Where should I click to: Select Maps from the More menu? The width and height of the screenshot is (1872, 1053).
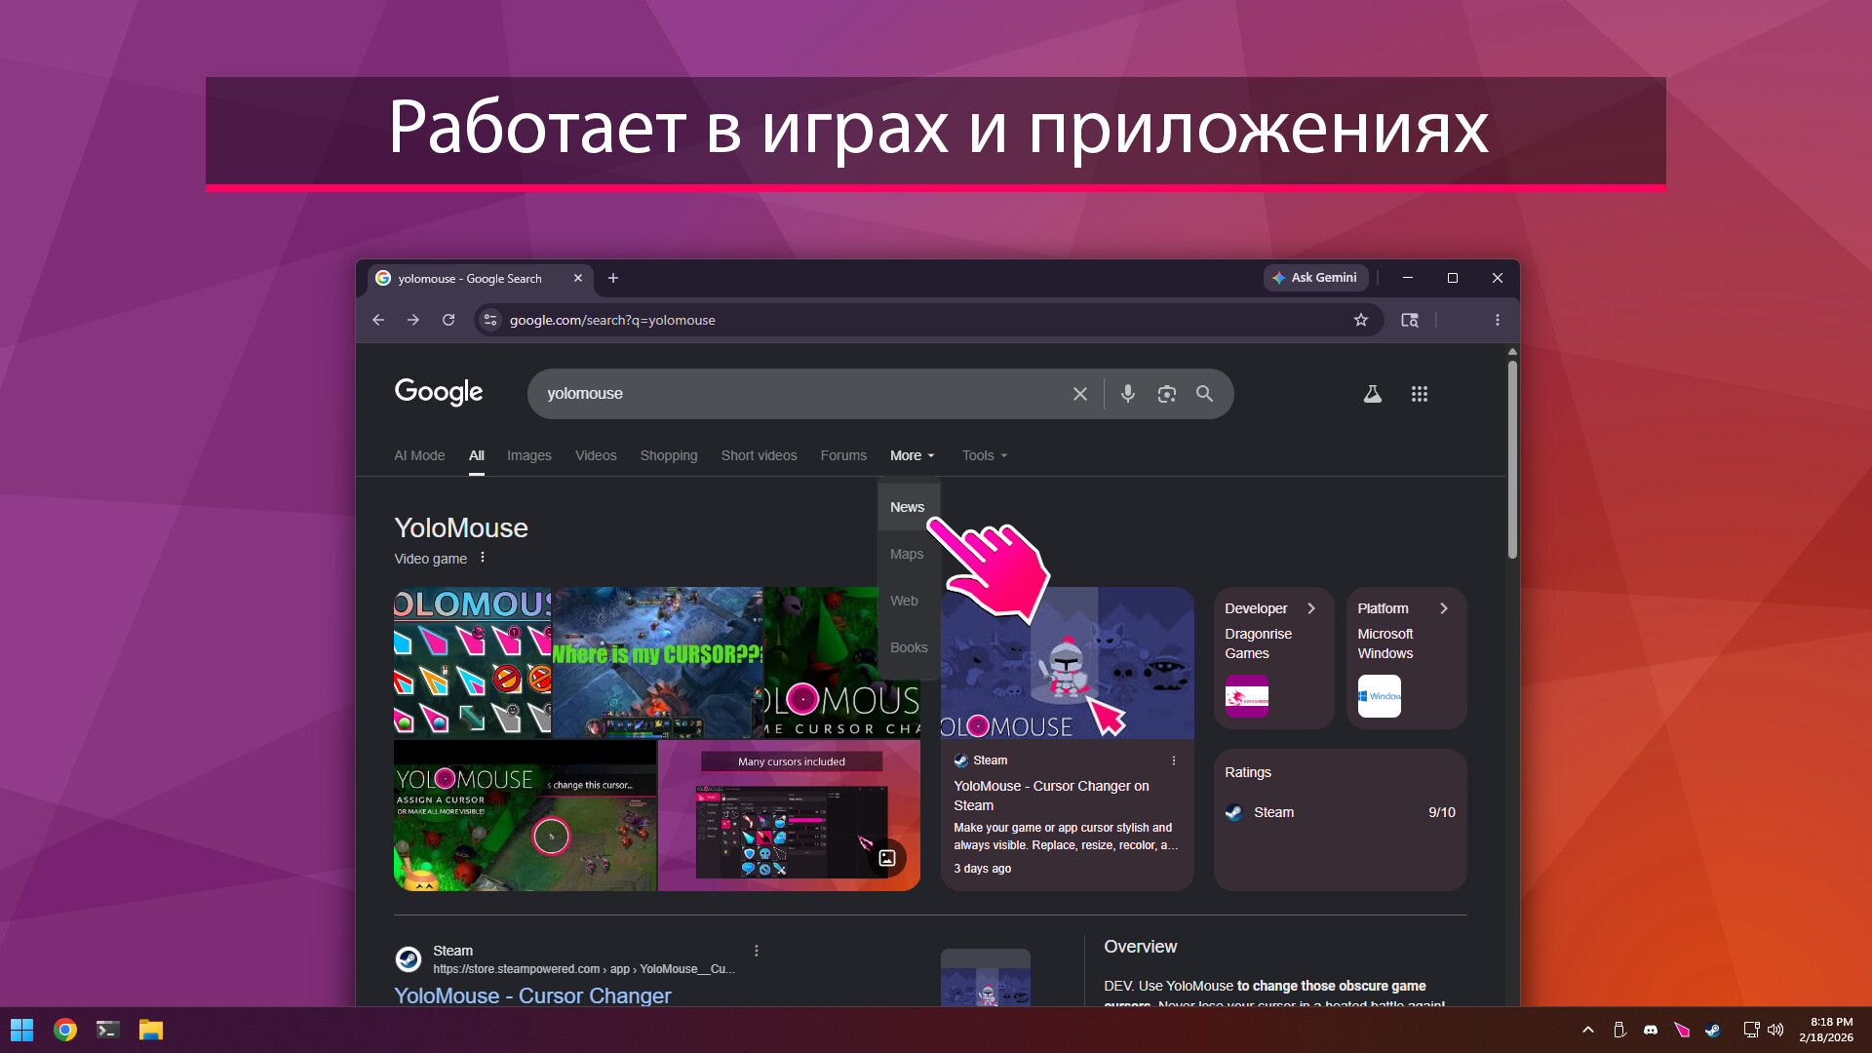[908, 554]
